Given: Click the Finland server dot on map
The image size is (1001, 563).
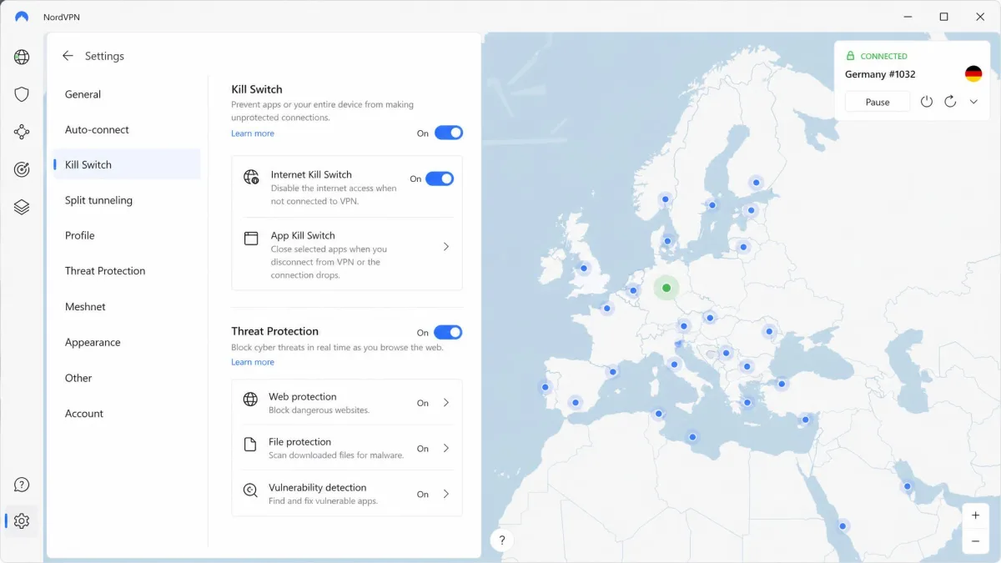Looking at the screenshot, I should tap(756, 182).
